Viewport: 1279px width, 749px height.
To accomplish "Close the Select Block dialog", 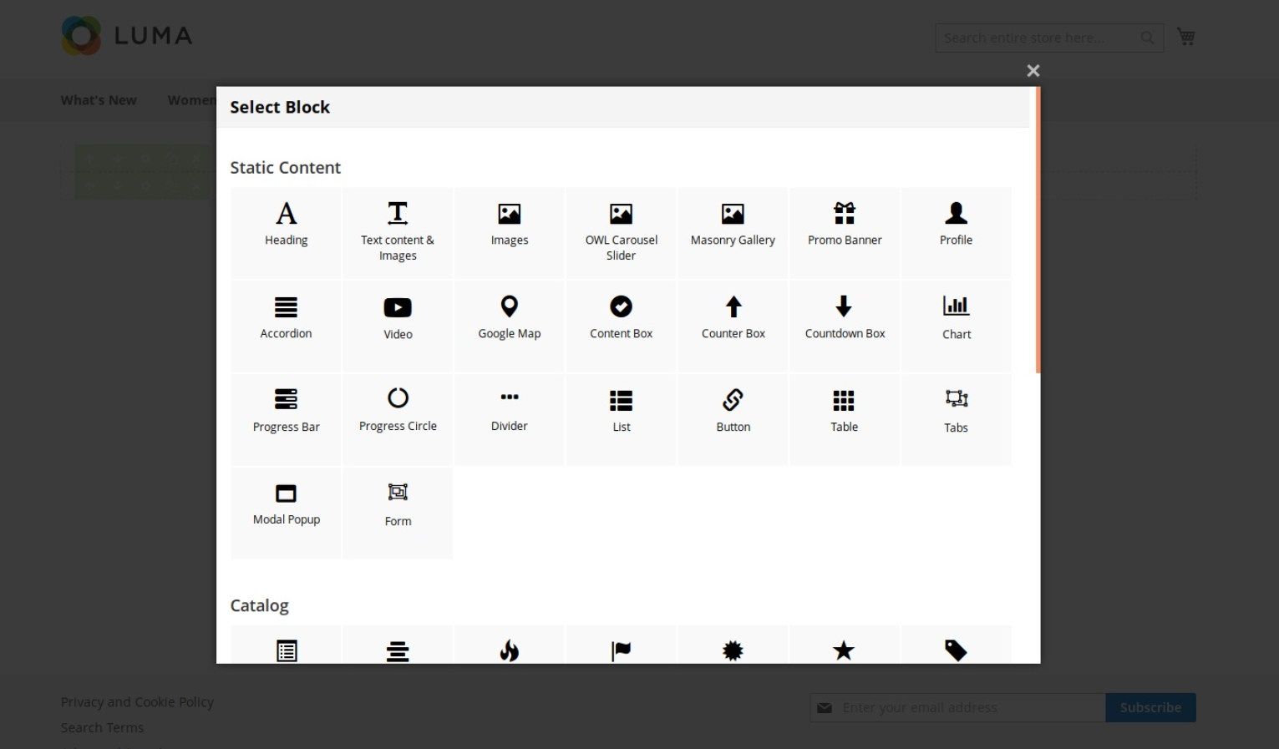I will click(x=1033, y=71).
